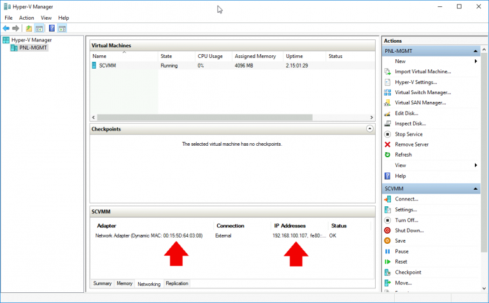Click the SCVMM Settings icon
489x303 pixels.
(x=387, y=210)
